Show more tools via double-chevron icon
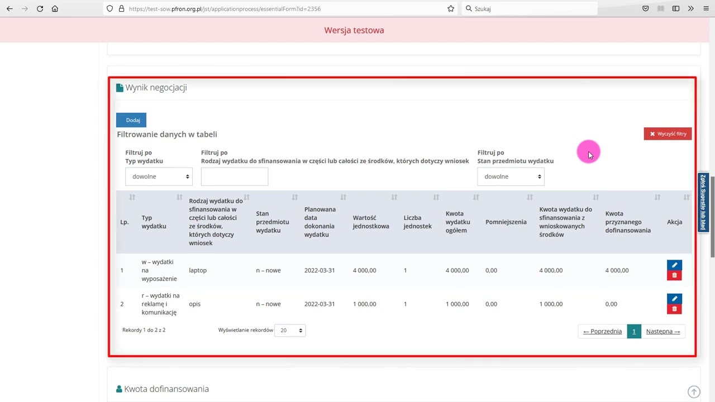The height and width of the screenshot is (402, 715). coord(691,8)
